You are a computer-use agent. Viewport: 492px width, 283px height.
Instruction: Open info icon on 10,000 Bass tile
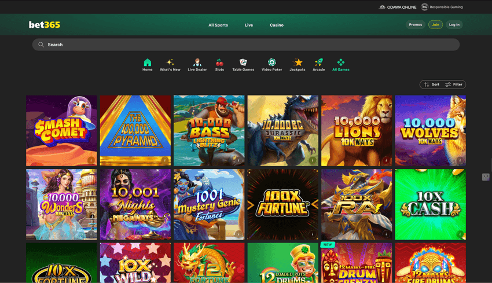pyautogui.click(x=238, y=160)
